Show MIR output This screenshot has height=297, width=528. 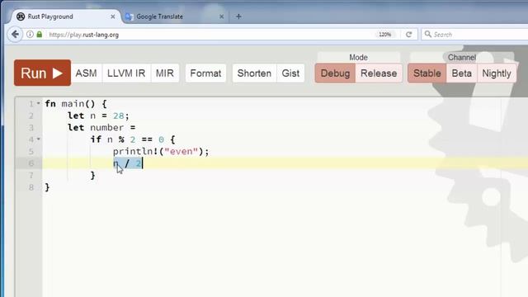(165, 73)
